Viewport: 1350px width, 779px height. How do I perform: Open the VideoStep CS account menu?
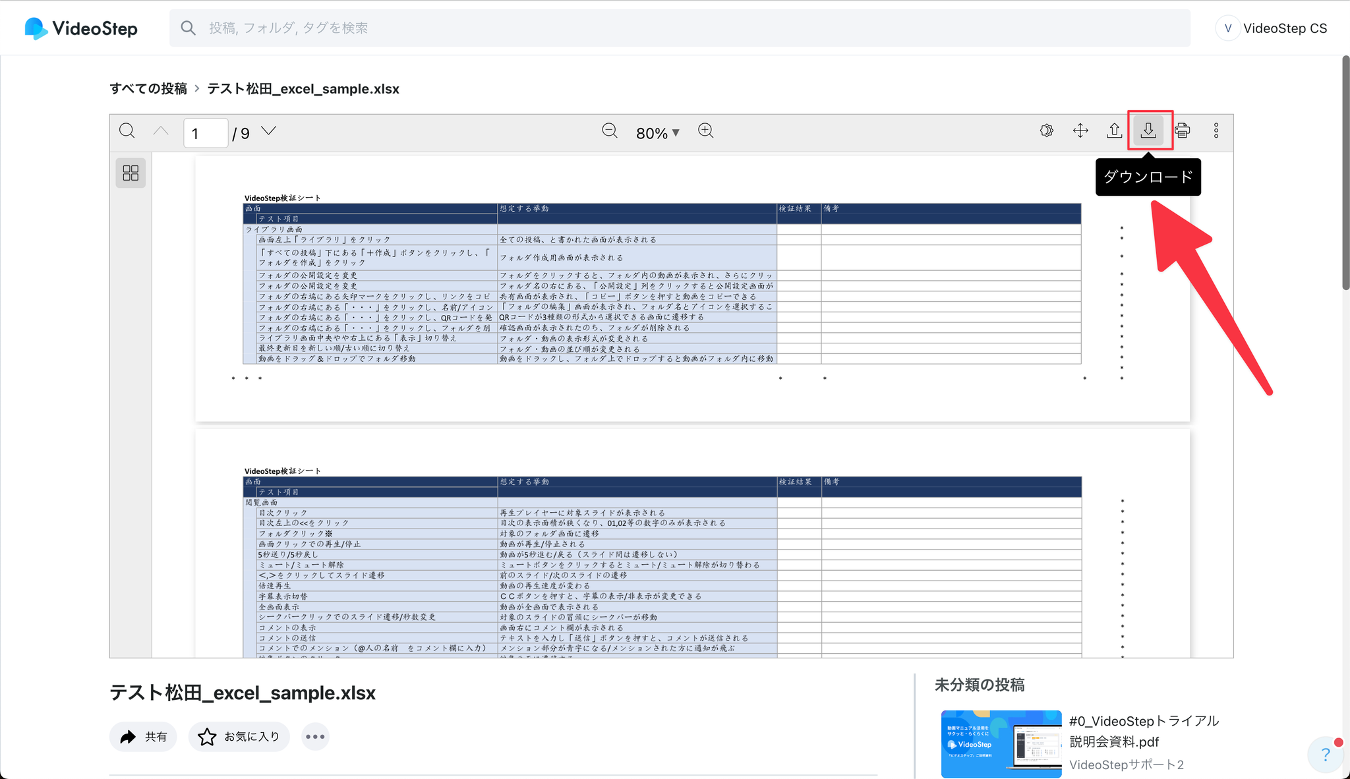[1271, 28]
